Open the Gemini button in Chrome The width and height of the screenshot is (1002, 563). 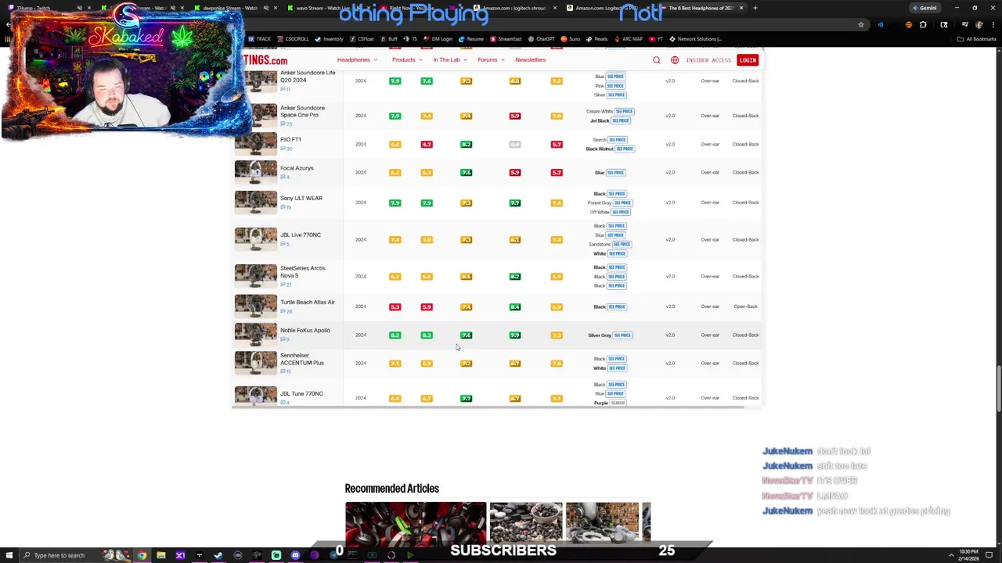click(924, 8)
